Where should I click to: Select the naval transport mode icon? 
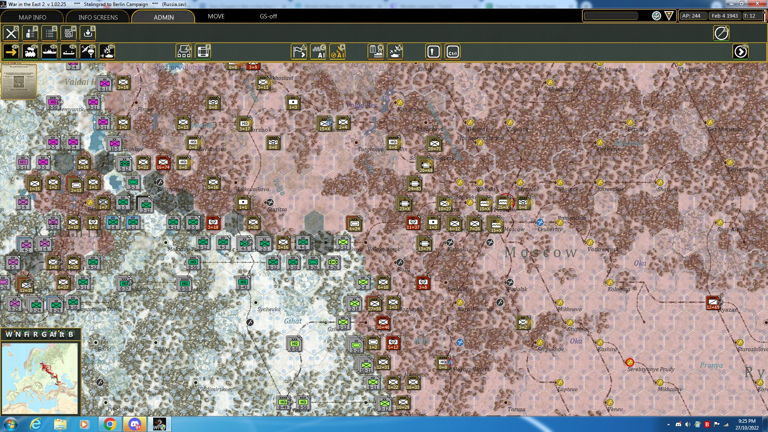(x=50, y=51)
